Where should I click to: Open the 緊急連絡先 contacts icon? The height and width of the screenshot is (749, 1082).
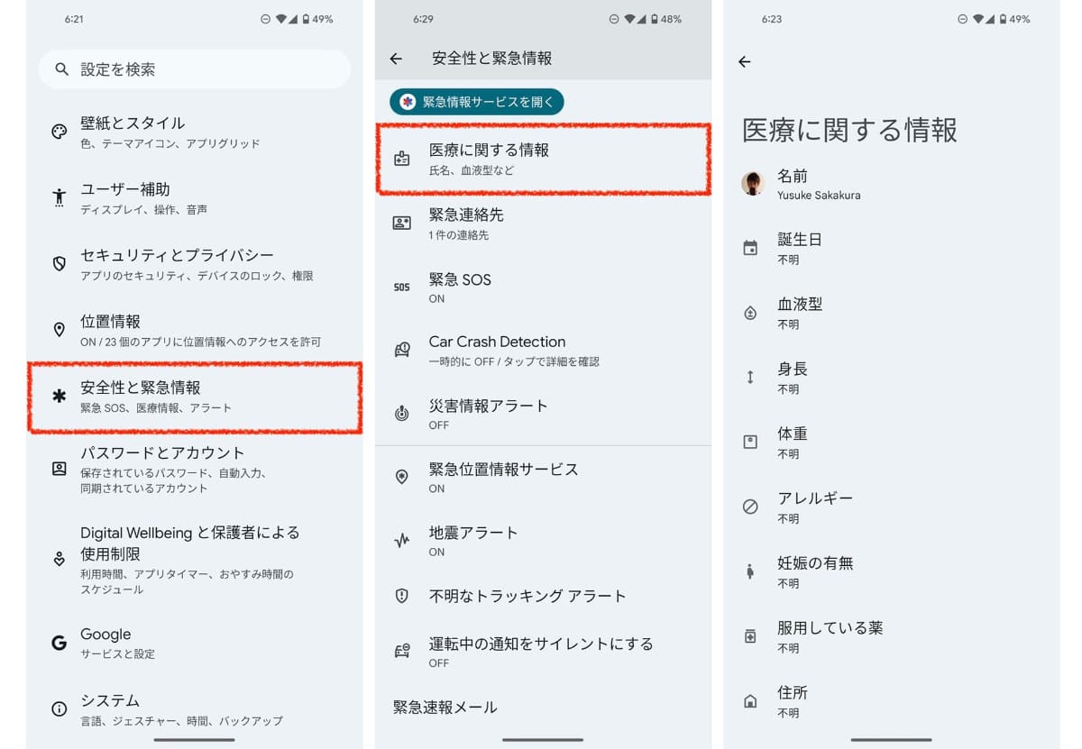tap(401, 224)
